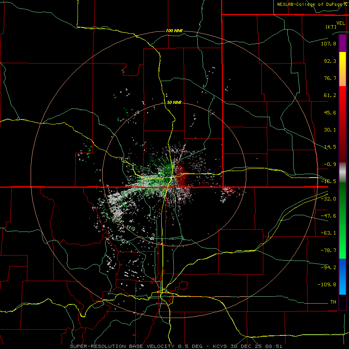Pick the yellow-orange segment of the color bar
Screen dimensions: 349x349
point(342,69)
